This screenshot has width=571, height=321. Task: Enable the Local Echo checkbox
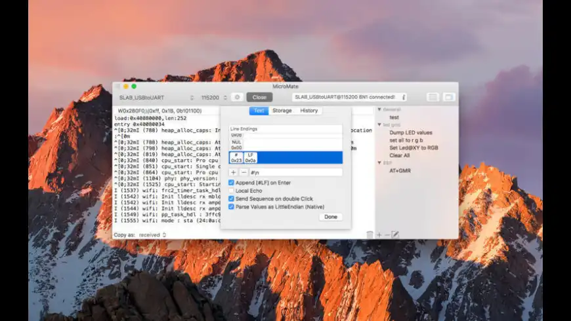pos(231,191)
